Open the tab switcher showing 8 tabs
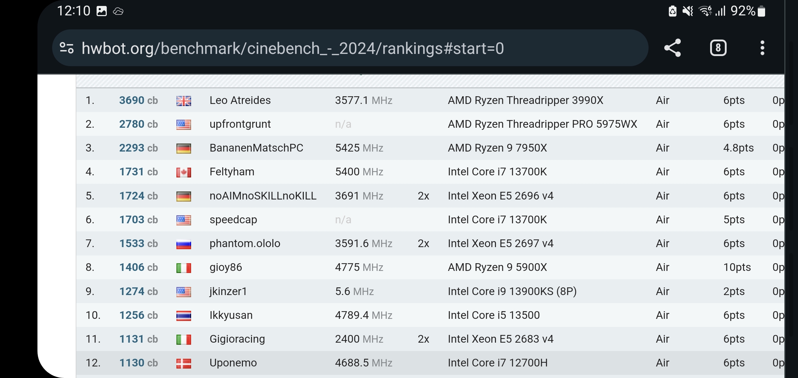The height and width of the screenshot is (378, 798). coord(718,48)
